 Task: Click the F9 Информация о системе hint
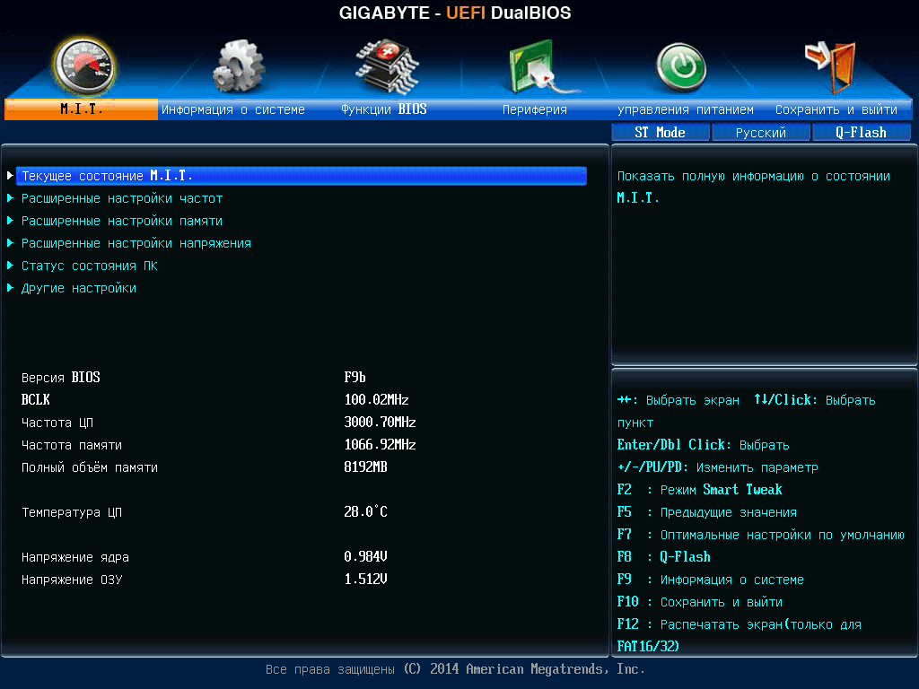click(711, 580)
